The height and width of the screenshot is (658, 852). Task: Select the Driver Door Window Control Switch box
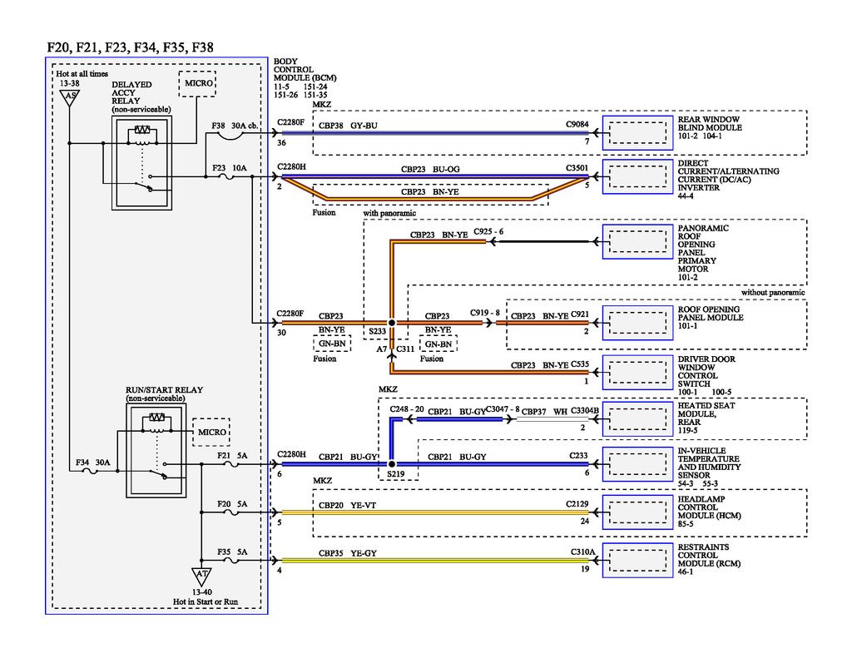637,370
